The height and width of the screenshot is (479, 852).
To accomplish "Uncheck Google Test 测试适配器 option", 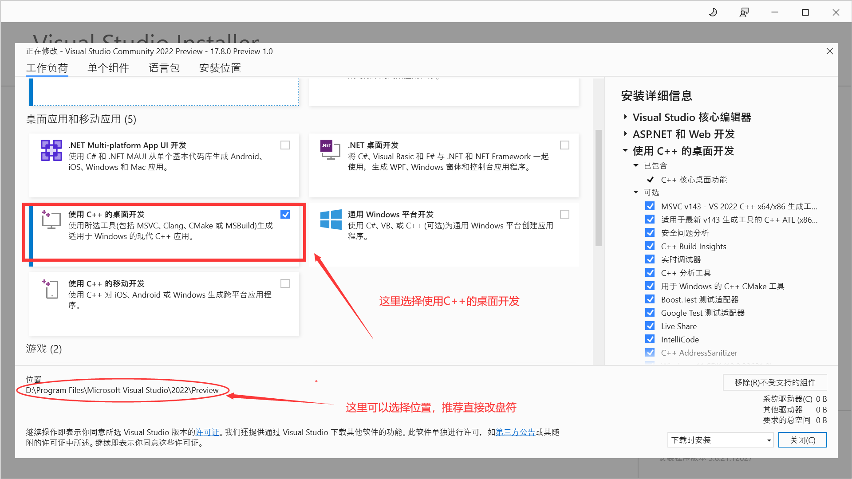I will point(650,313).
